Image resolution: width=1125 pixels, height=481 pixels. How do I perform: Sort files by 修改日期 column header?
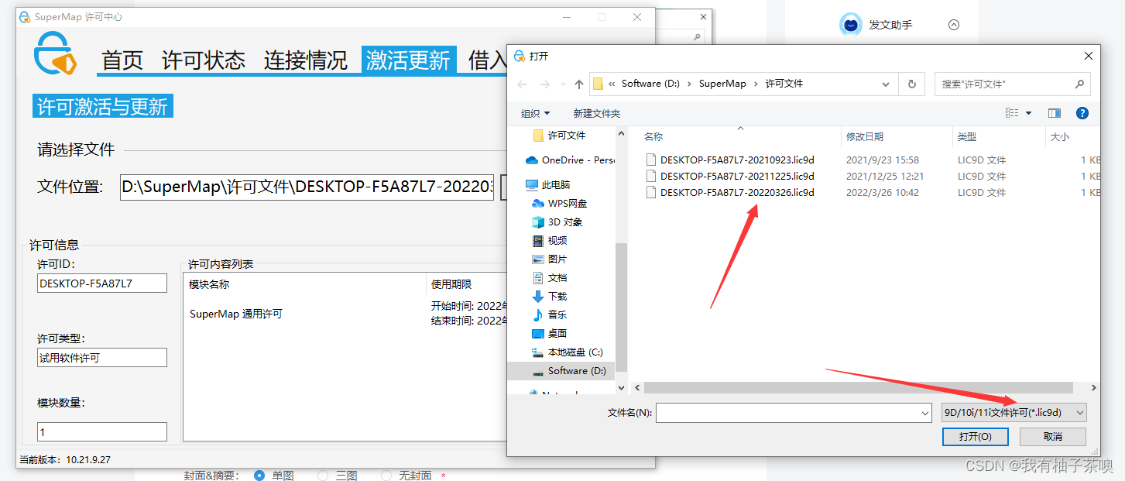[x=864, y=136]
